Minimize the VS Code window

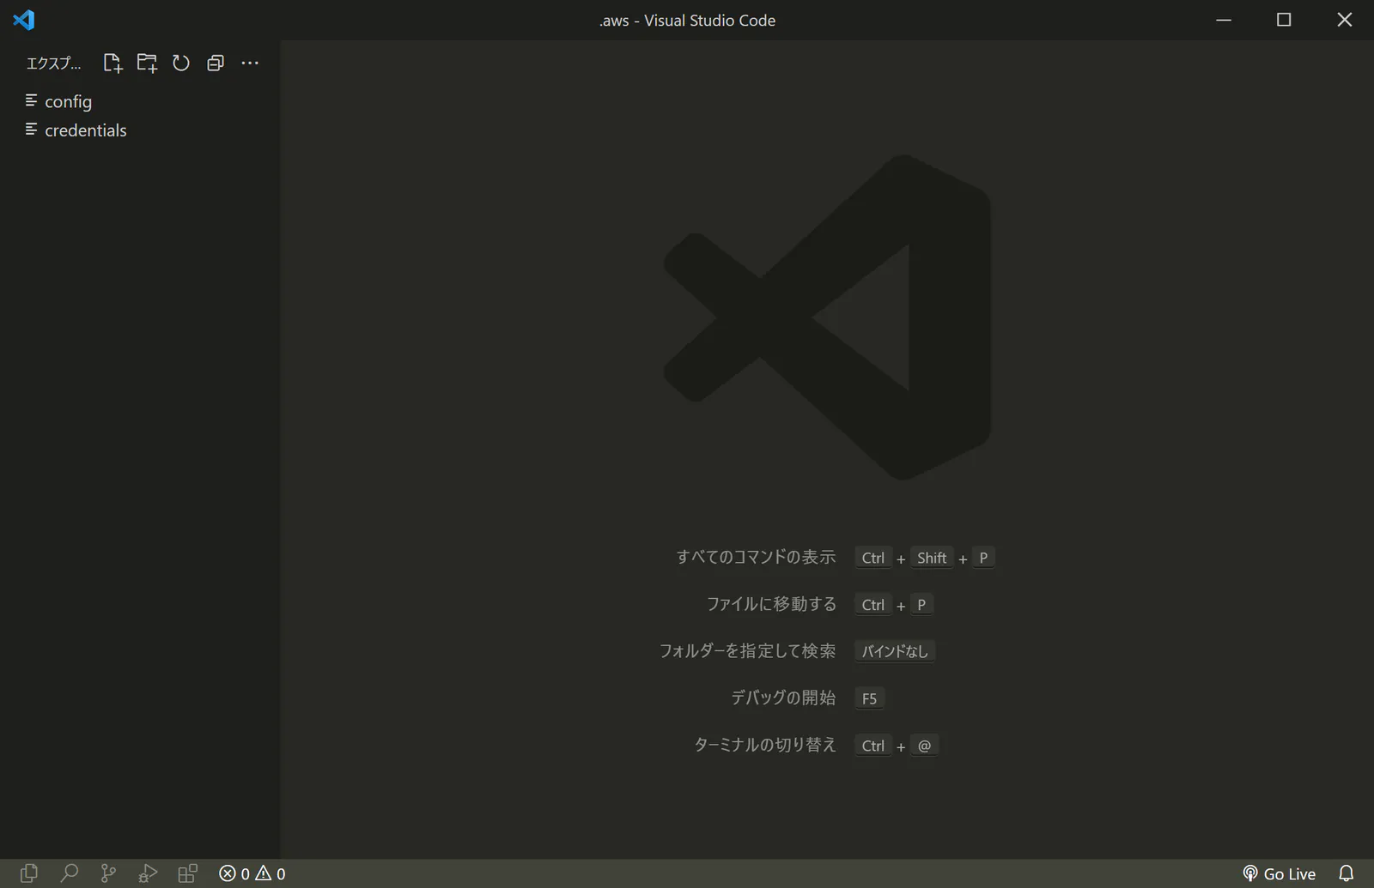[x=1224, y=20]
